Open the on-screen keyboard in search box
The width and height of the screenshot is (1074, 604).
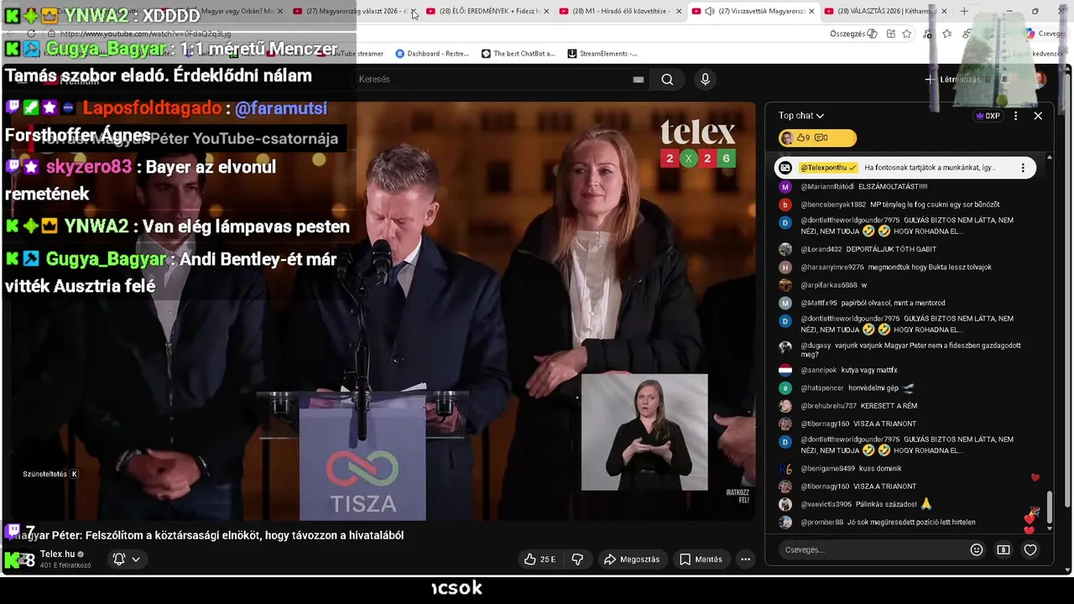(x=639, y=79)
